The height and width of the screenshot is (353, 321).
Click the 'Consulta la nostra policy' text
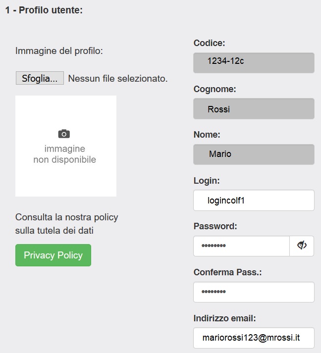[67, 217]
